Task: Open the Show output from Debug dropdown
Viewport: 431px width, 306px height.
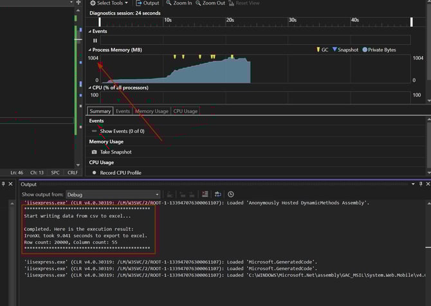Action: click(113, 195)
